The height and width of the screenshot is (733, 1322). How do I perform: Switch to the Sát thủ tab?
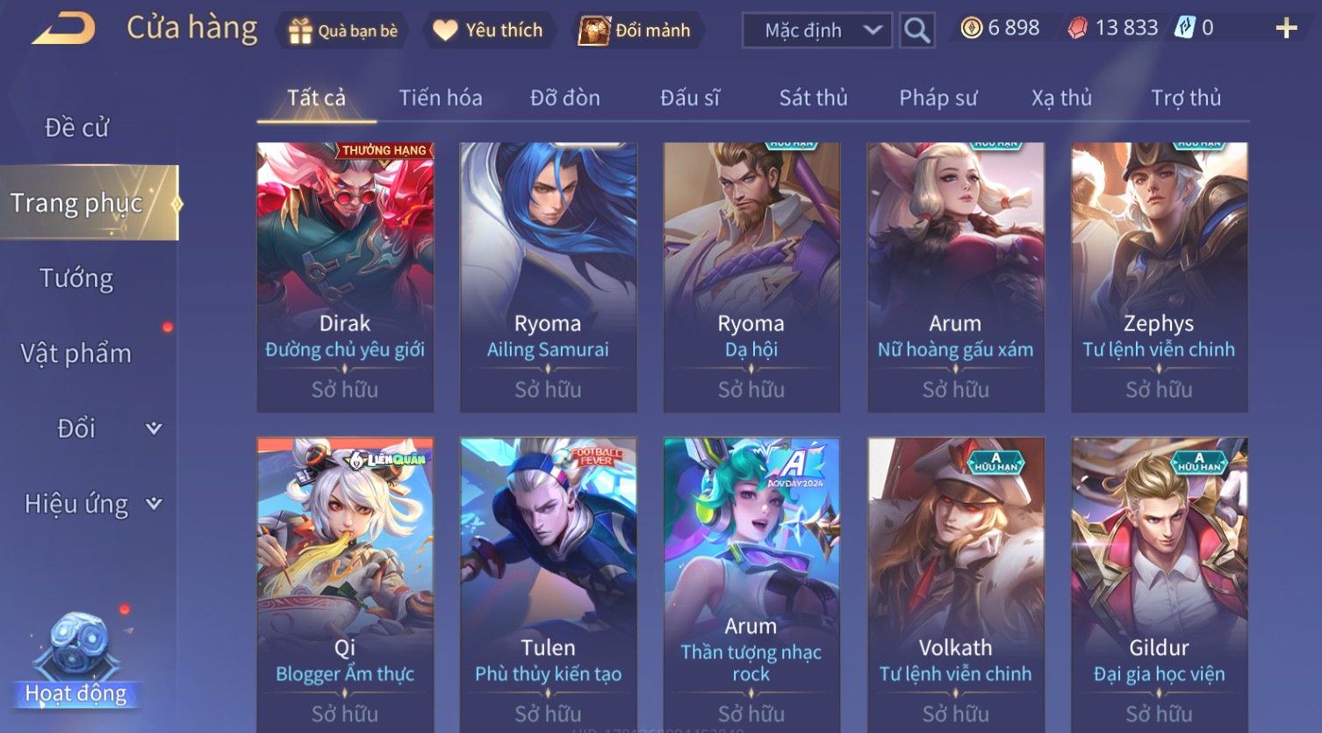[814, 97]
